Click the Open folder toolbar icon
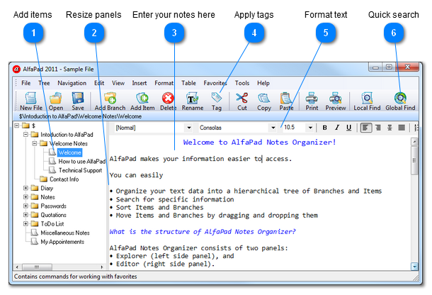This screenshot has height=295, width=432. point(56,98)
